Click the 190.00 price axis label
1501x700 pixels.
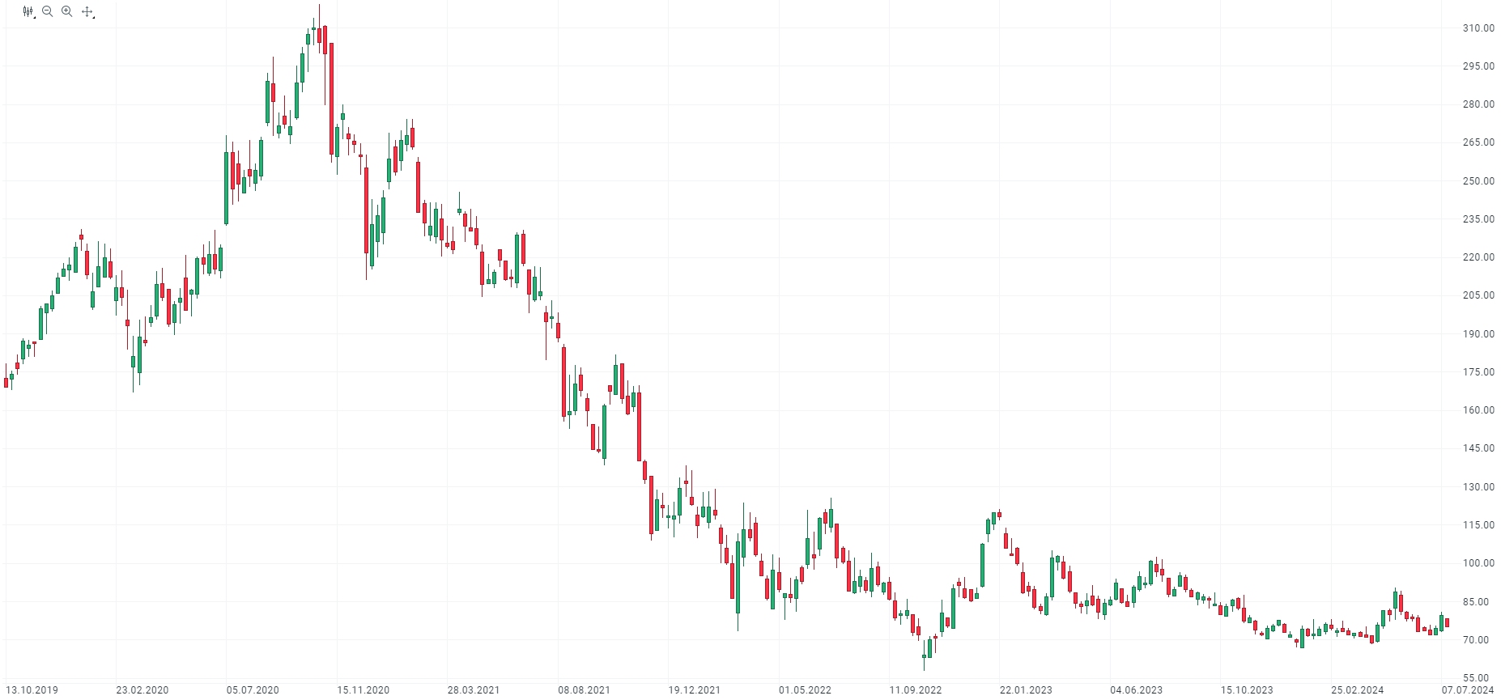(x=1478, y=334)
